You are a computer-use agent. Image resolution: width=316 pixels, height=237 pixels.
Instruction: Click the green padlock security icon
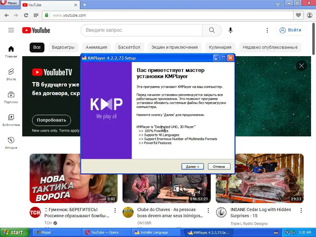pyautogui.click(x=47, y=15)
